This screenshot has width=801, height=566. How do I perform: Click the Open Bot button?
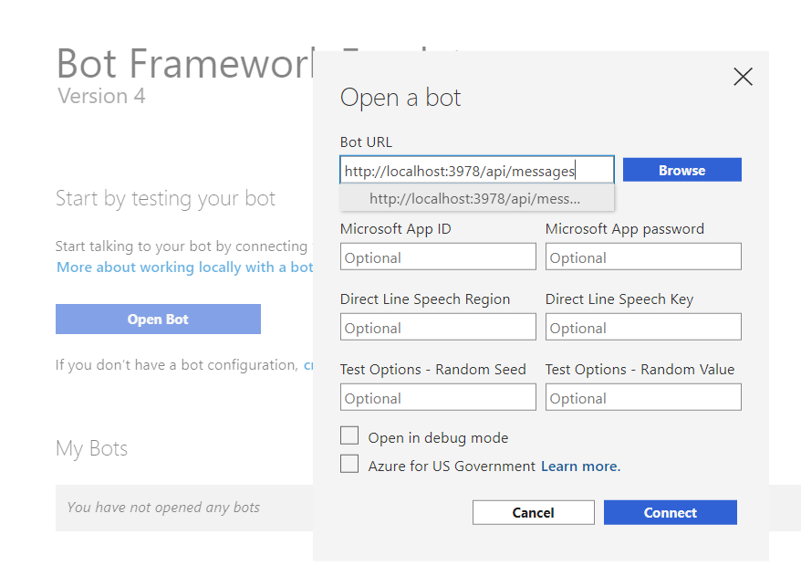(x=158, y=319)
